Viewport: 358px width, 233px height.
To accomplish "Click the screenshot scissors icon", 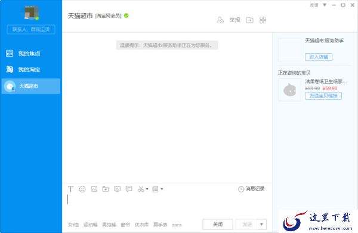I will coord(141,189).
